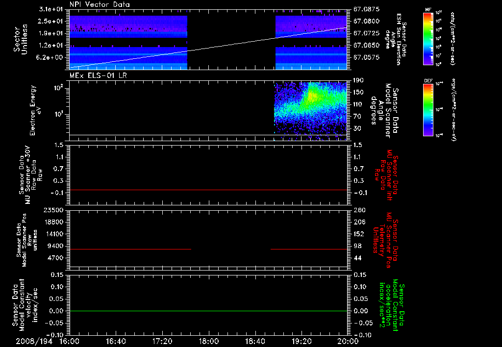This screenshot has width=502, height=347.
Task: Click the cnts/(cm**2-sr-sec) units label
Action: pyautogui.click(x=452, y=38)
